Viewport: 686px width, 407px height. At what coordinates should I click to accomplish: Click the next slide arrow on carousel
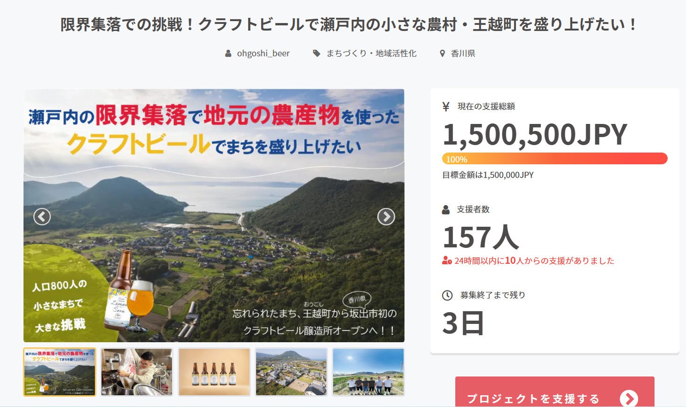(386, 216)
